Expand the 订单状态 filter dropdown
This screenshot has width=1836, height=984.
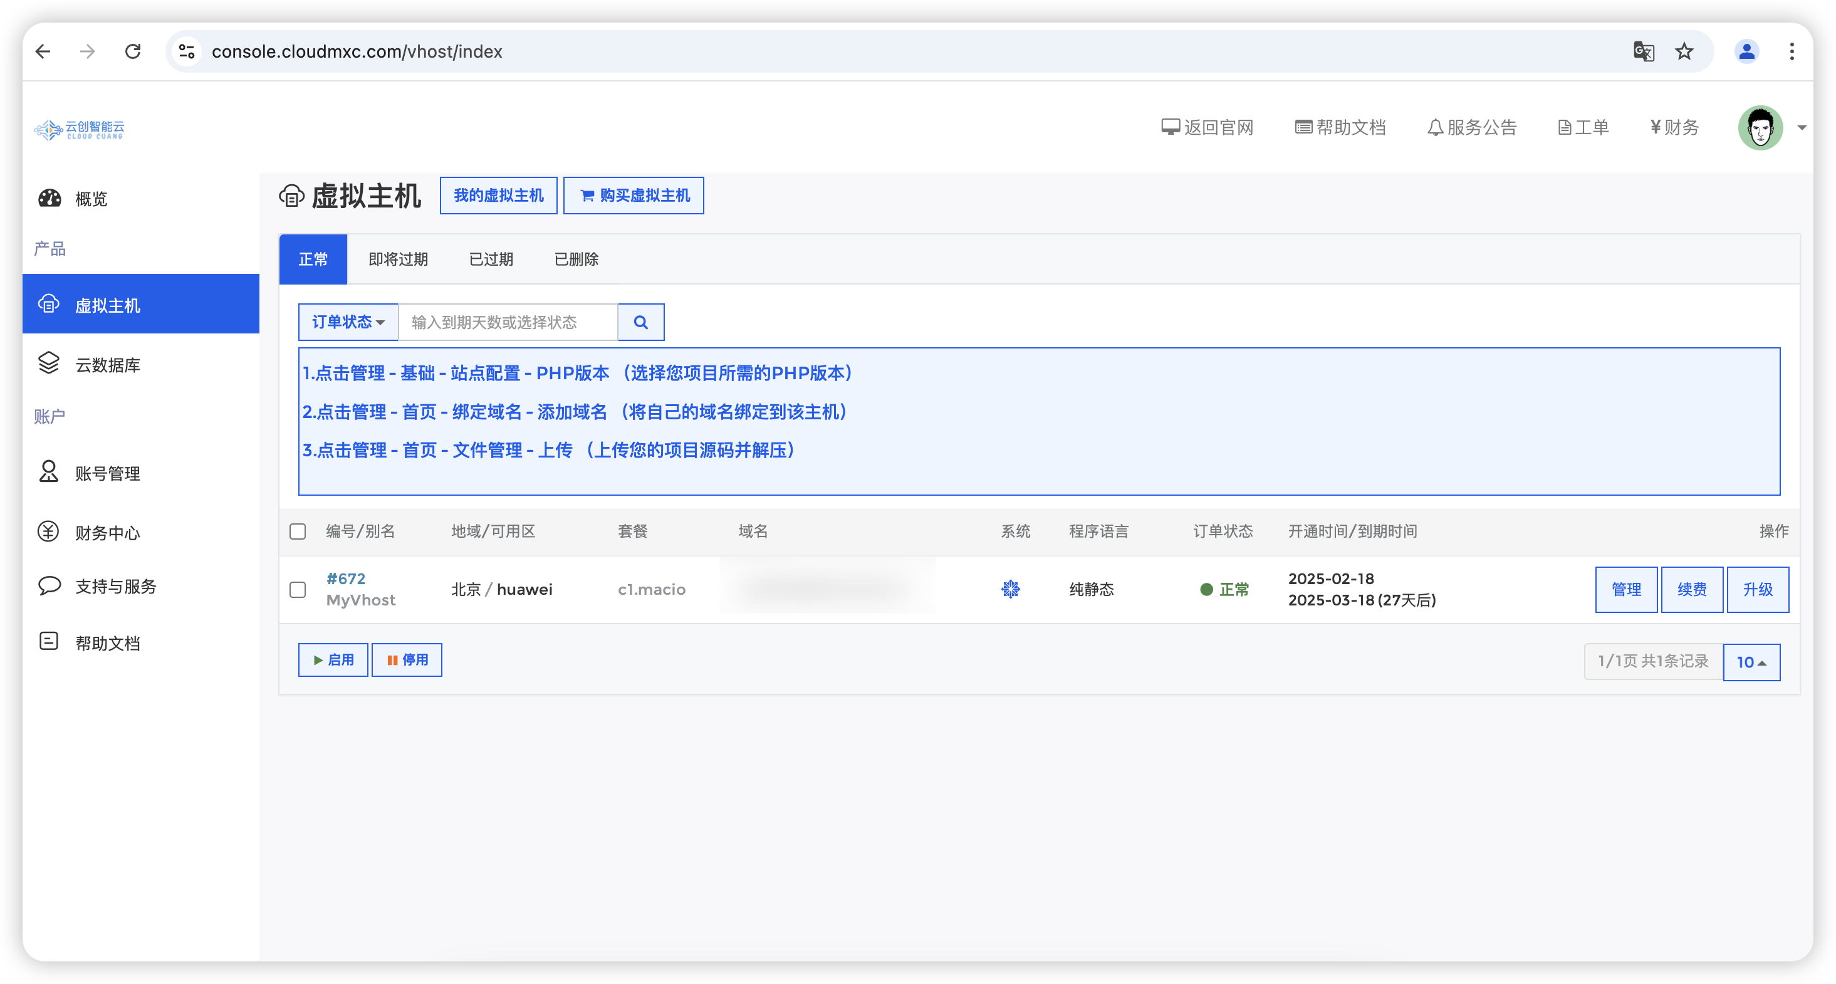348,322
